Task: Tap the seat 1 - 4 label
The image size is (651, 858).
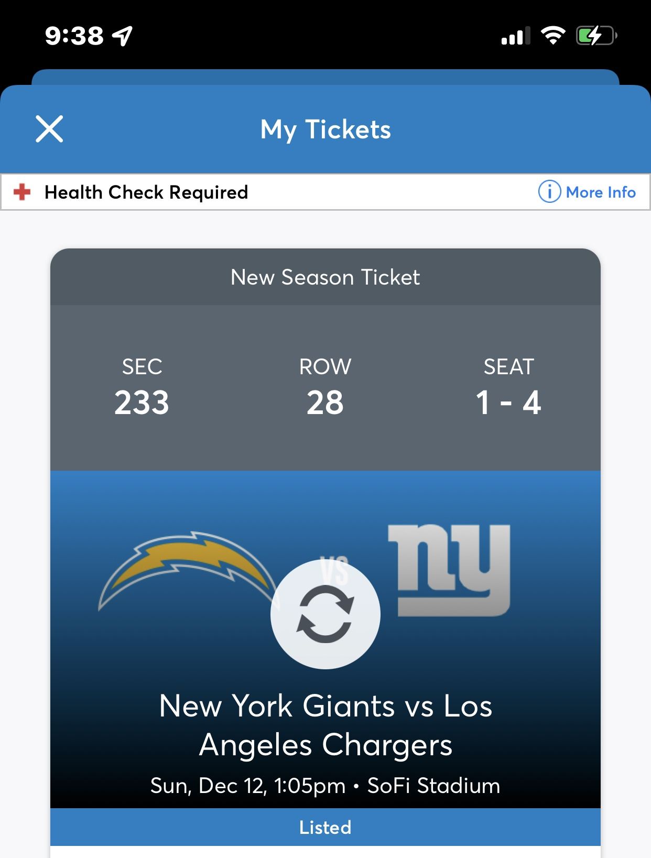Action: point(508,403)
